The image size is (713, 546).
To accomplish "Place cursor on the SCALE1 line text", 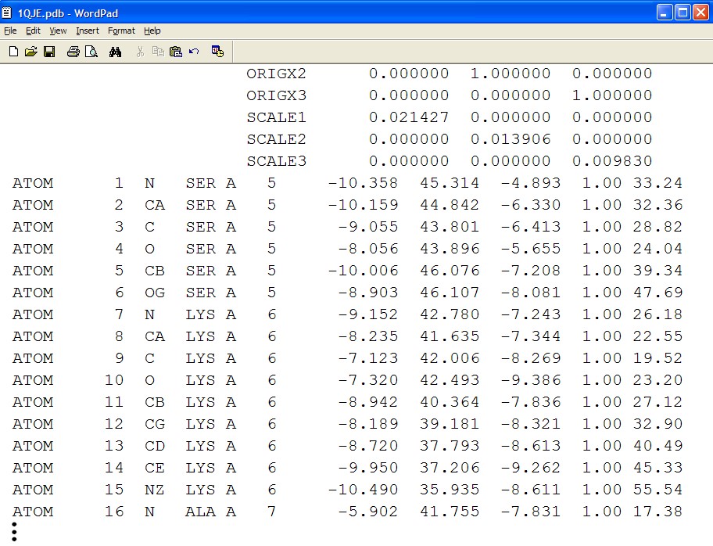I will (x=276, y=117).
